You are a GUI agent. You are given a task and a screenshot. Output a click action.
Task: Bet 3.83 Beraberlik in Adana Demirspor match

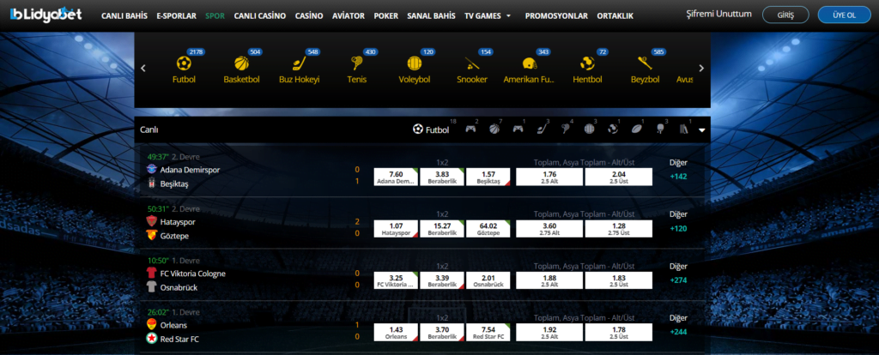pyautogui.click(x=442, y=177)
